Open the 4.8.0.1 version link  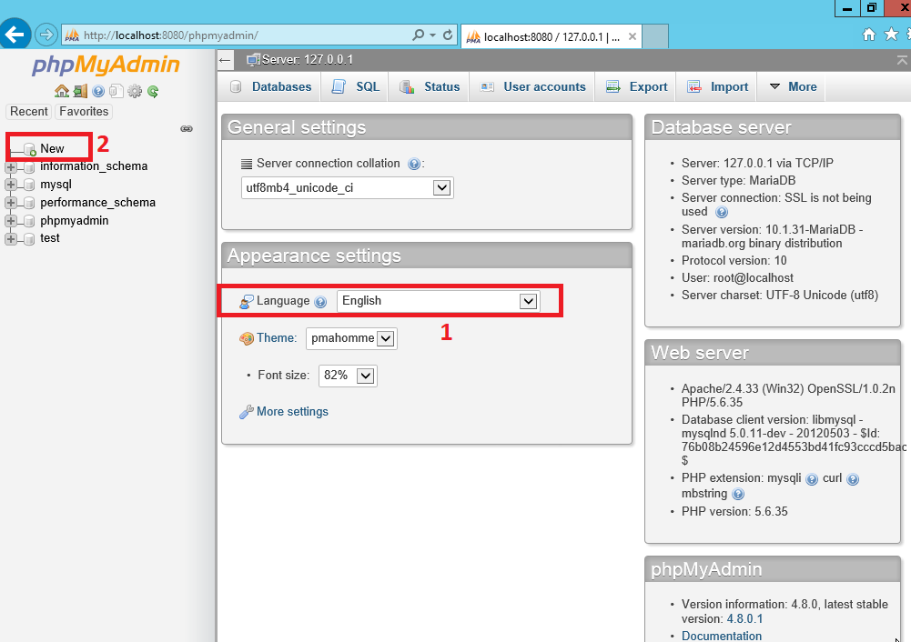pyautogui.click(x=744, y=618)
